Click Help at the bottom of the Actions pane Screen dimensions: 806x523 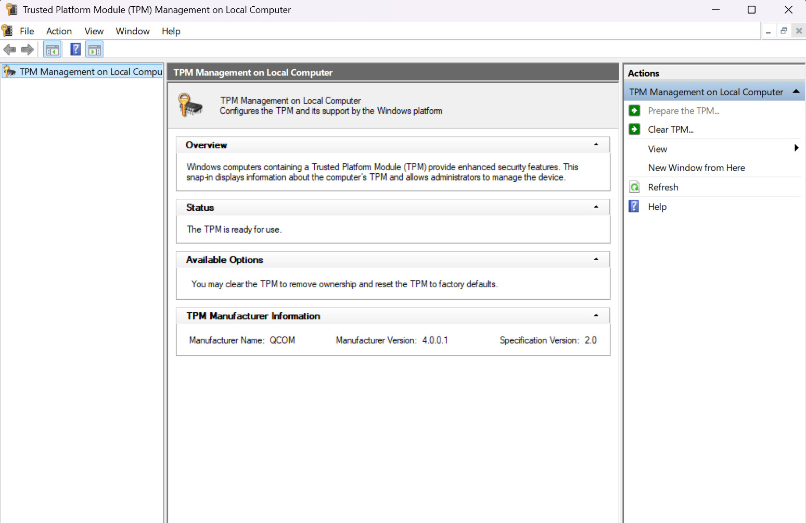[x=657, y=206]
